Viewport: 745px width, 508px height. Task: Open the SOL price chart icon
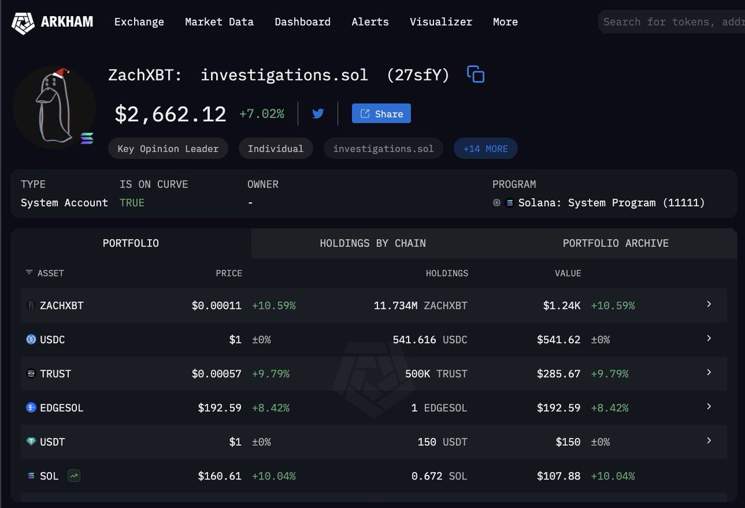(74, 476)
